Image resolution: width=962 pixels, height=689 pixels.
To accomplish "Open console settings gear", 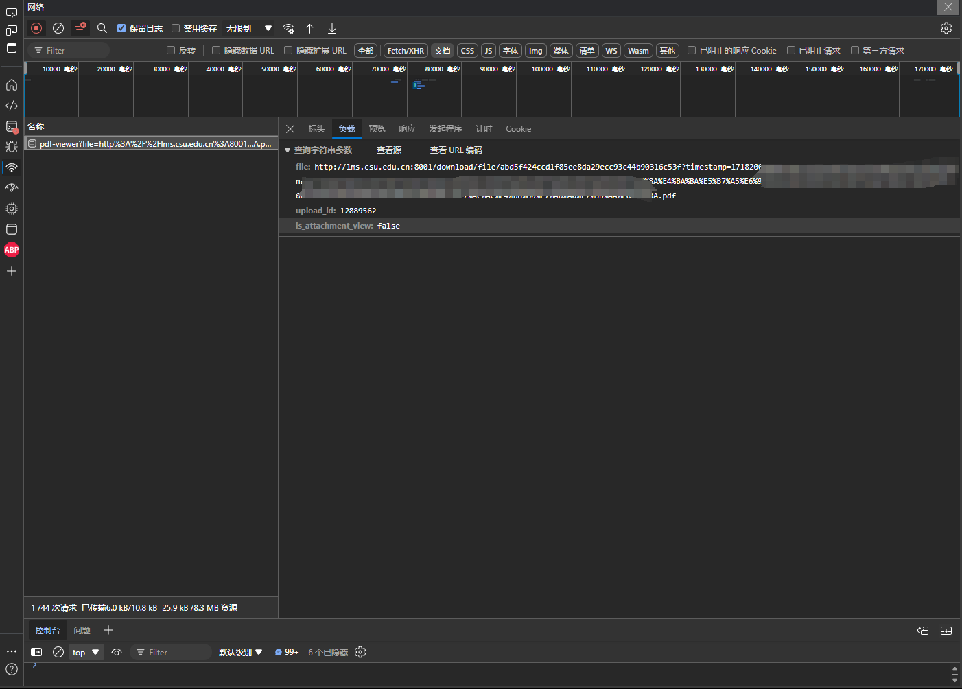I will [360, 652].
